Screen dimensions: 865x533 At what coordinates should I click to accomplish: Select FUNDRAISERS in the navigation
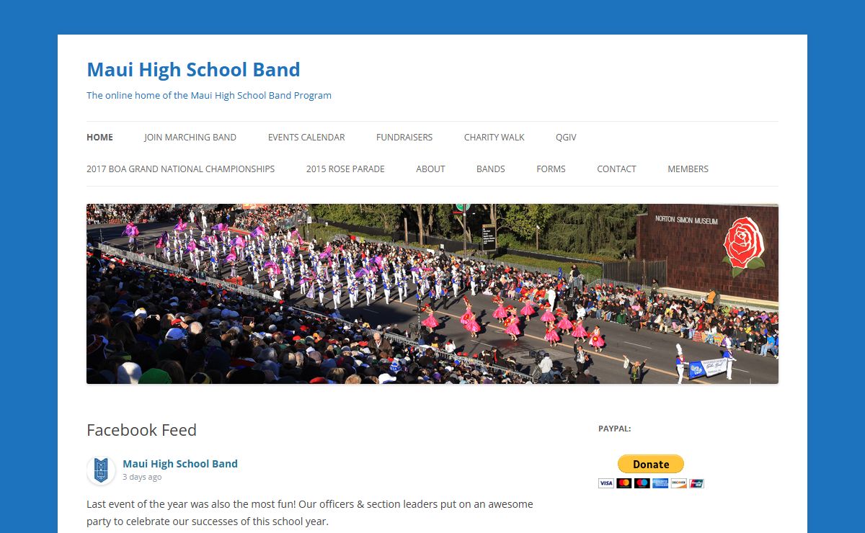[x=404, y=137]
